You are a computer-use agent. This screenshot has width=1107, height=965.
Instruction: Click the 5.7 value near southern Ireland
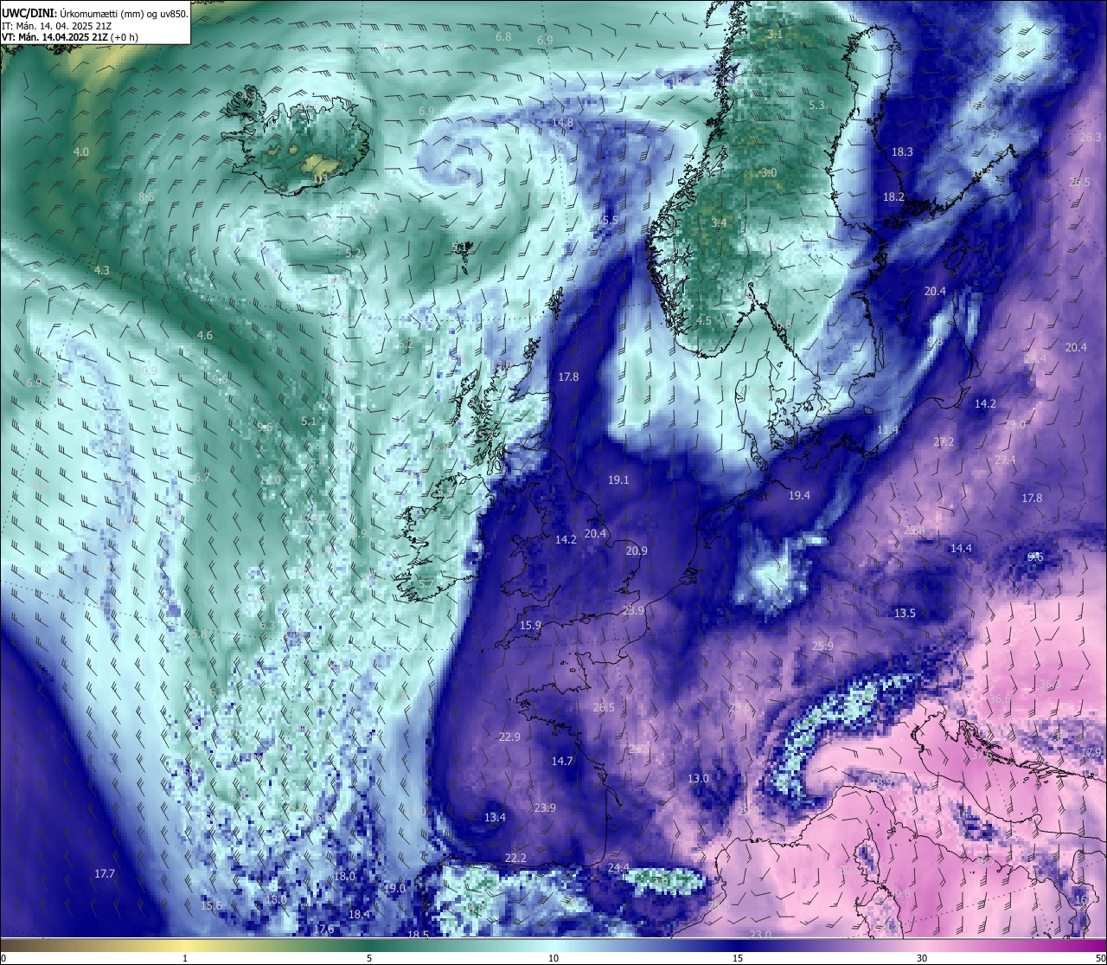[426, 583]
